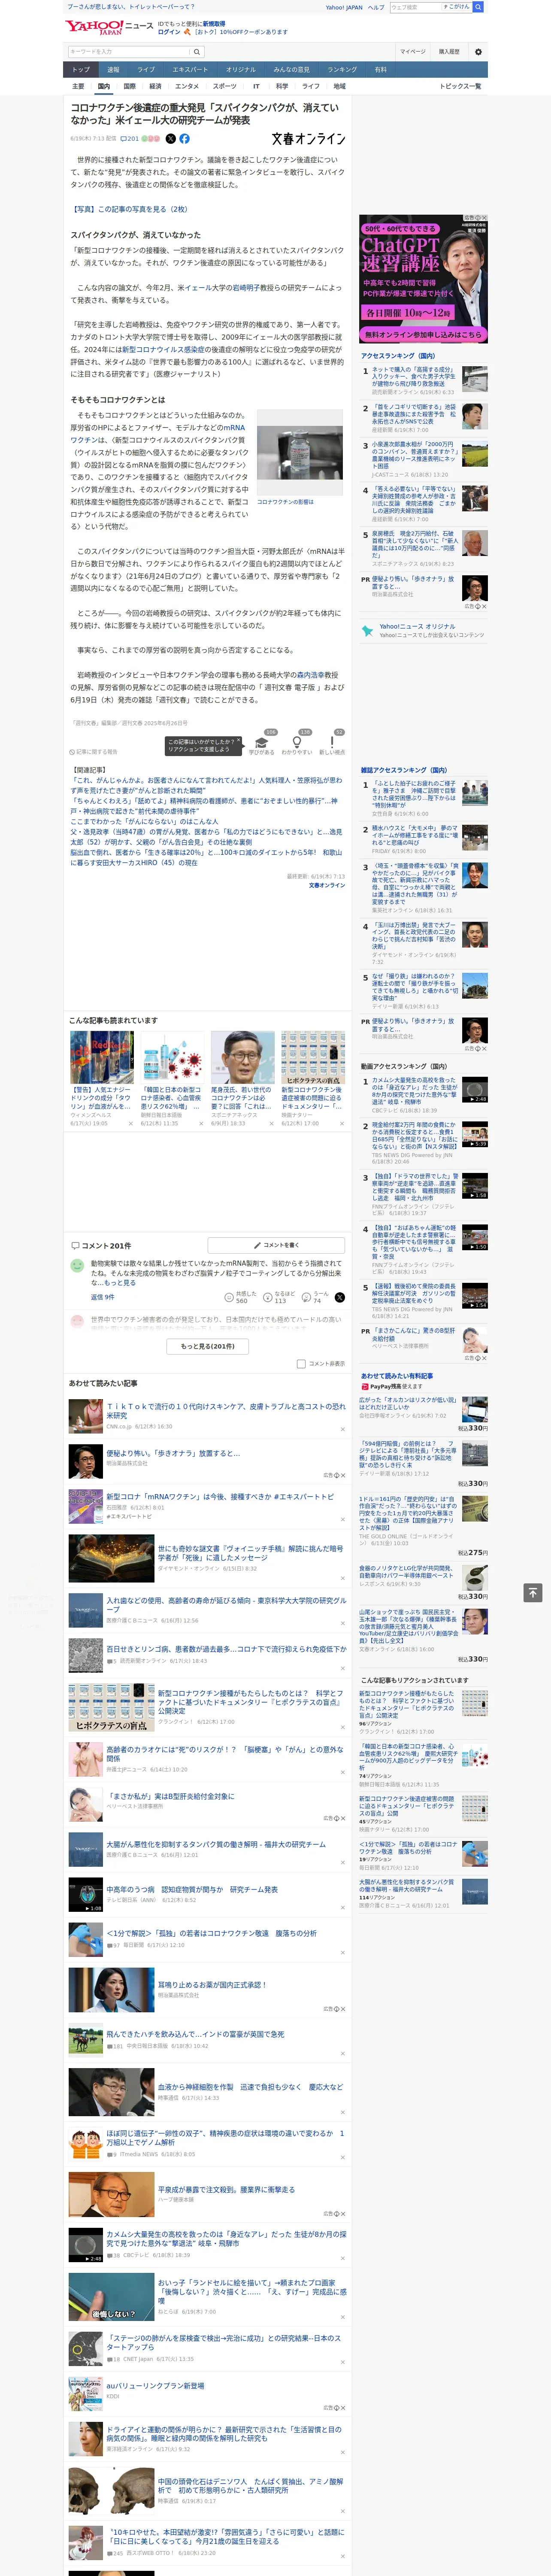Click the 共感した smiley reaction on the first comment
This screenshot has height=2576, width=551.
tap(241, 1297)
